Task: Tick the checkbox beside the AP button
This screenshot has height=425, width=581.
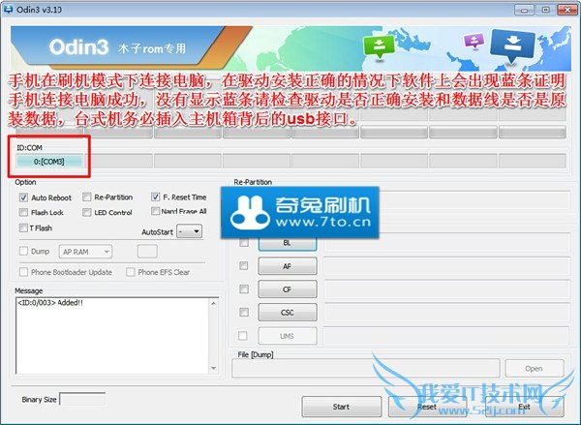Action: (x=244, y=265)
